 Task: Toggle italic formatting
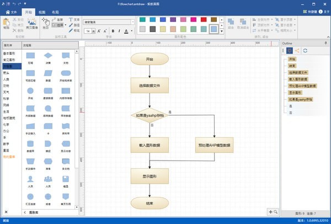tap(119, 31)
